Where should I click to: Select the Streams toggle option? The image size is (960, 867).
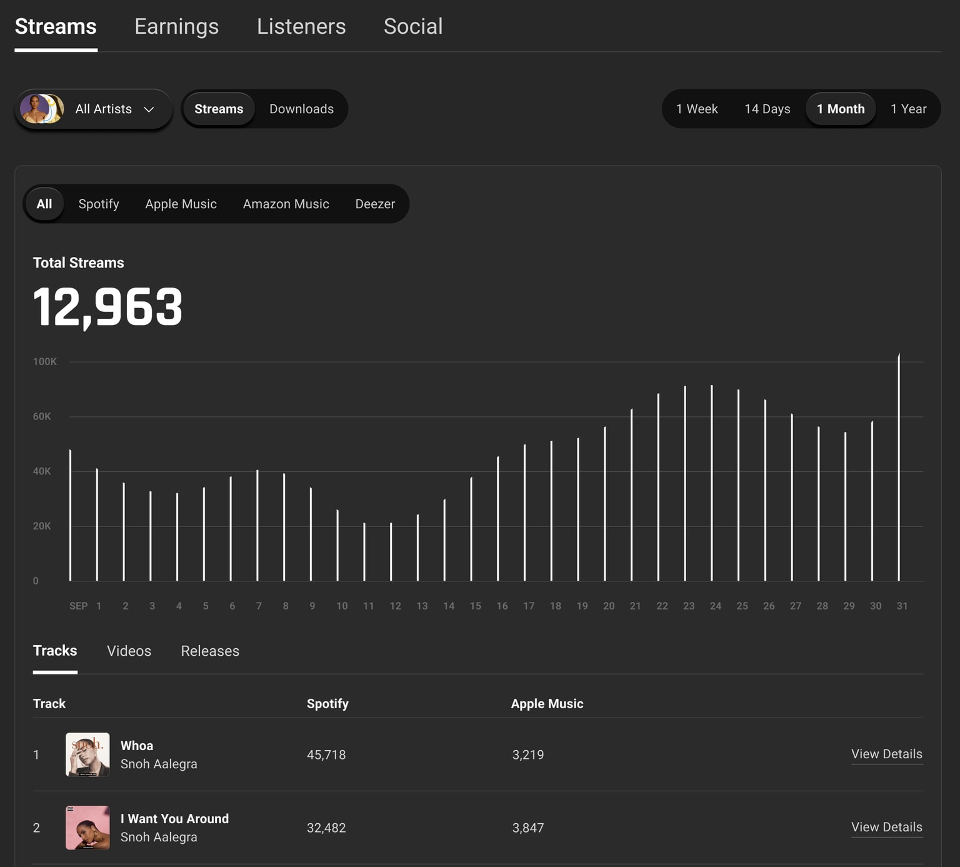219,109
